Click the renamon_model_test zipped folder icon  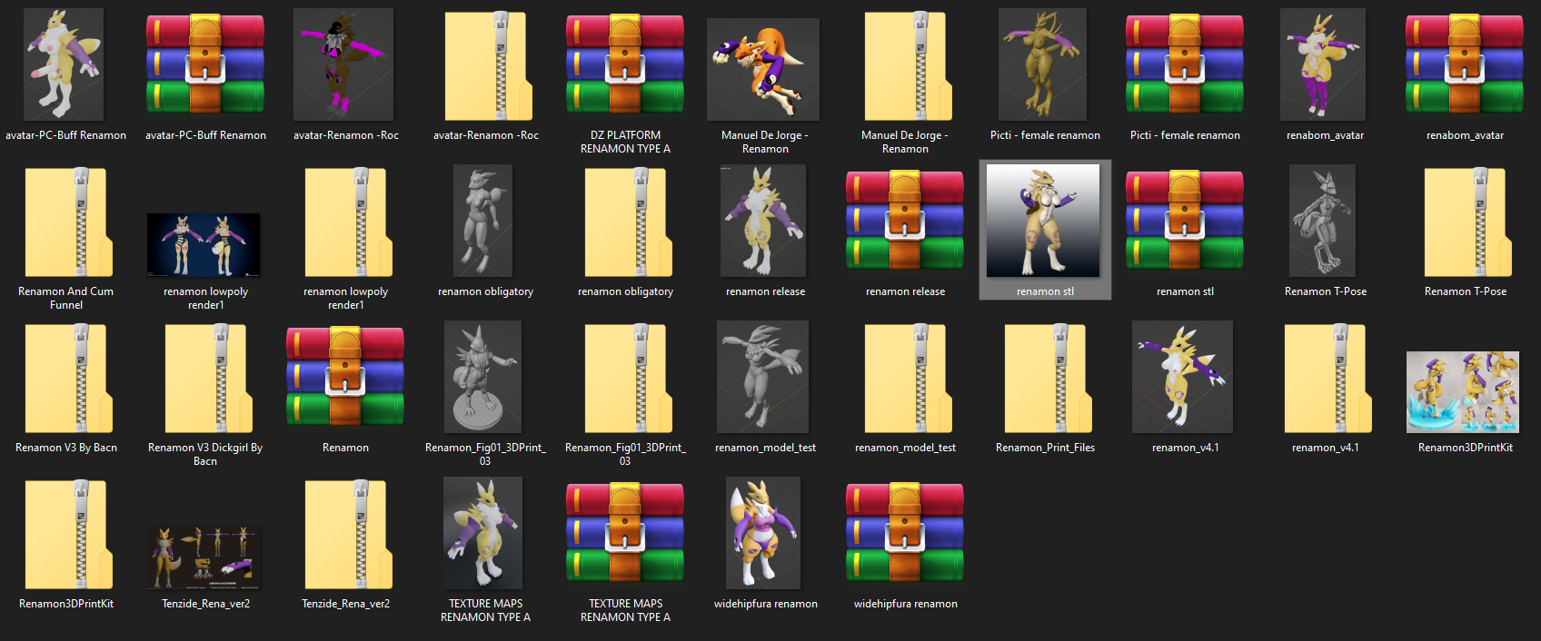tap(908, 378)
